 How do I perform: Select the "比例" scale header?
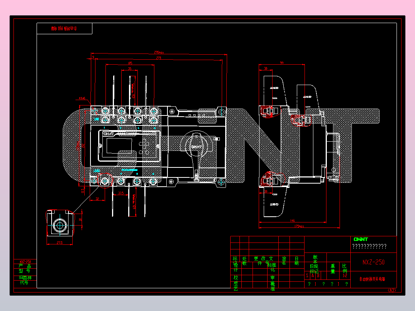click(344, 268)
